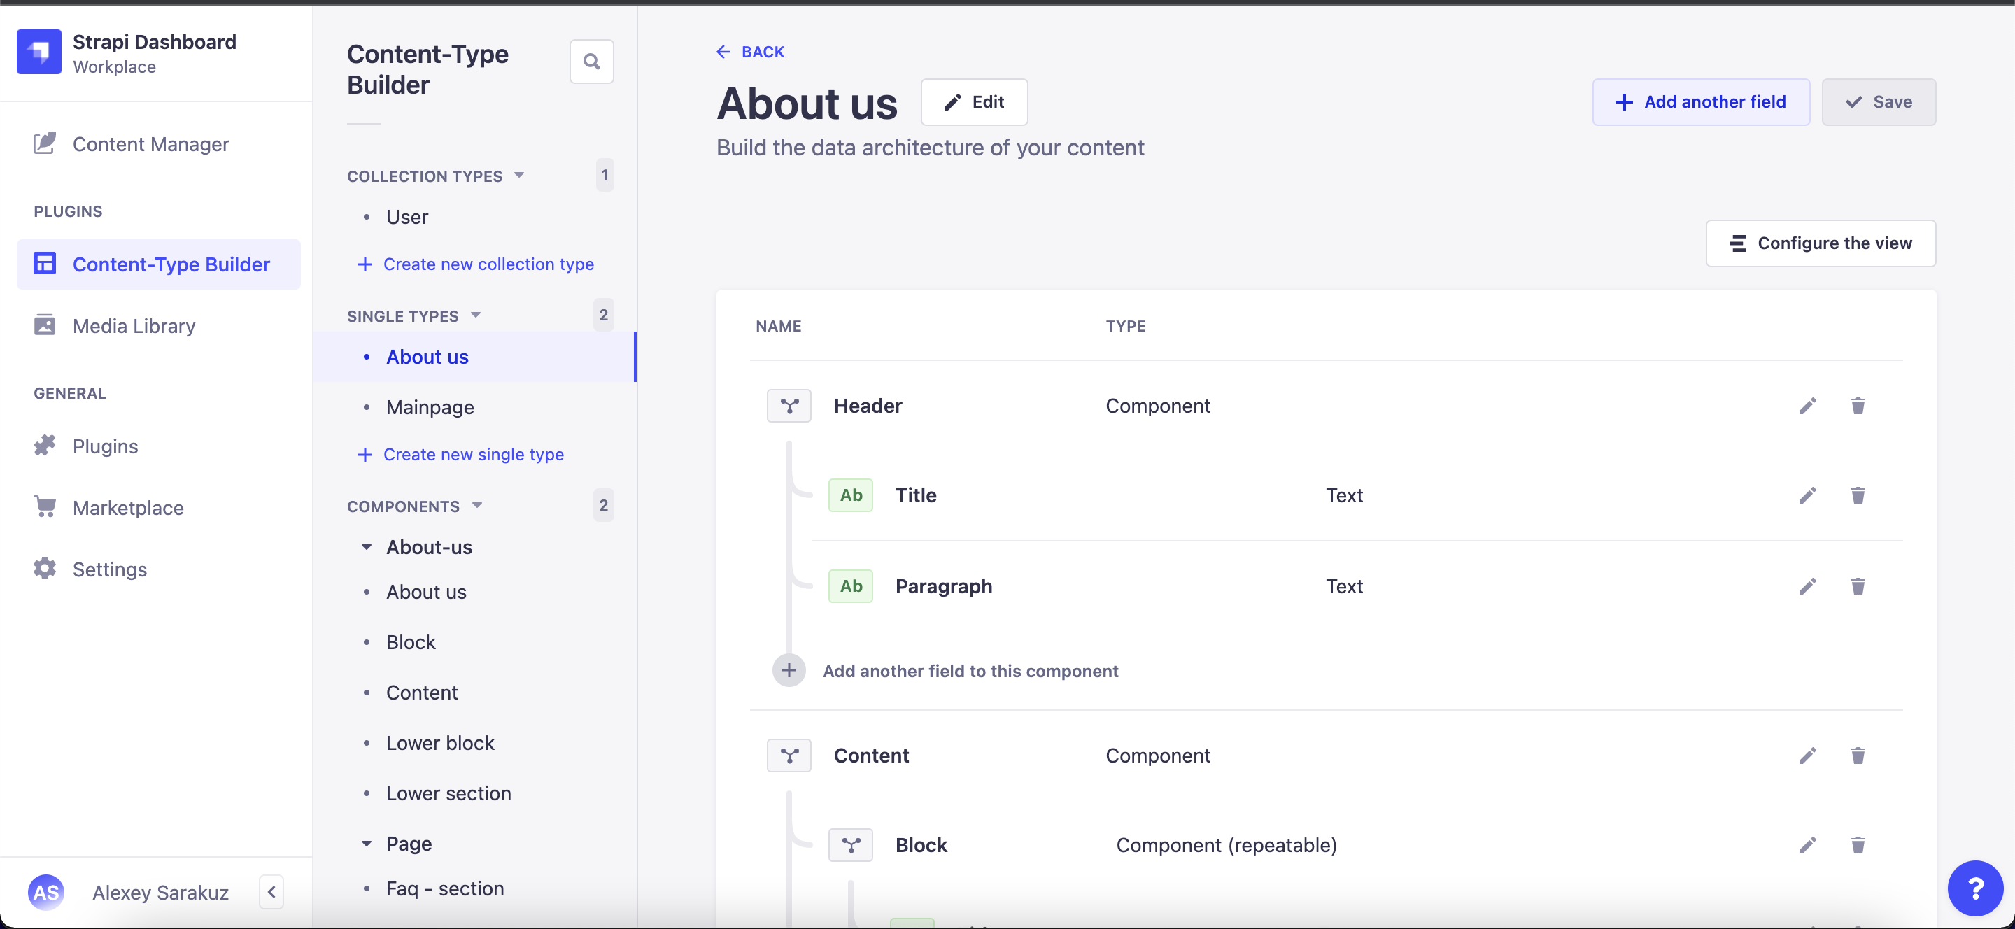Click the Block component icon
The height and width of the screenshot is (929, 2015).
850,845
